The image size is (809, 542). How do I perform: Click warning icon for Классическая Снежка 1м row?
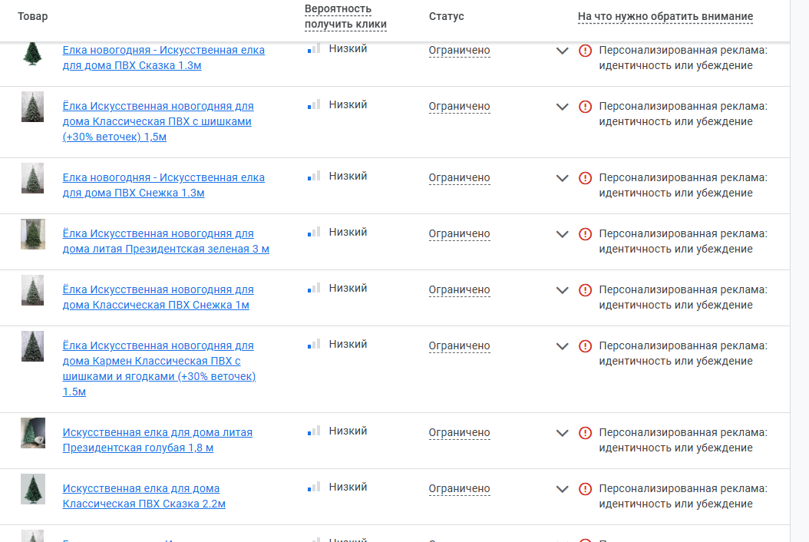[x=585, y=290]
